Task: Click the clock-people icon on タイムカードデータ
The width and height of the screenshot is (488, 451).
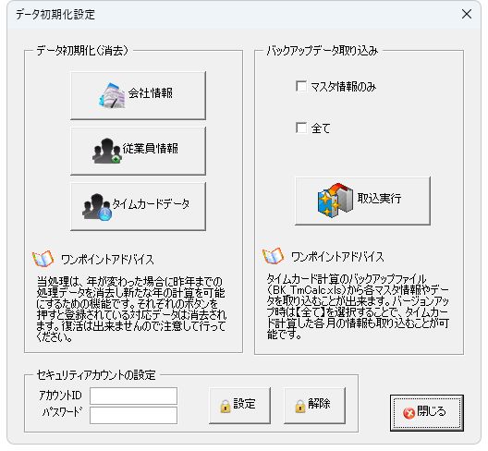Action: point(97,207)
